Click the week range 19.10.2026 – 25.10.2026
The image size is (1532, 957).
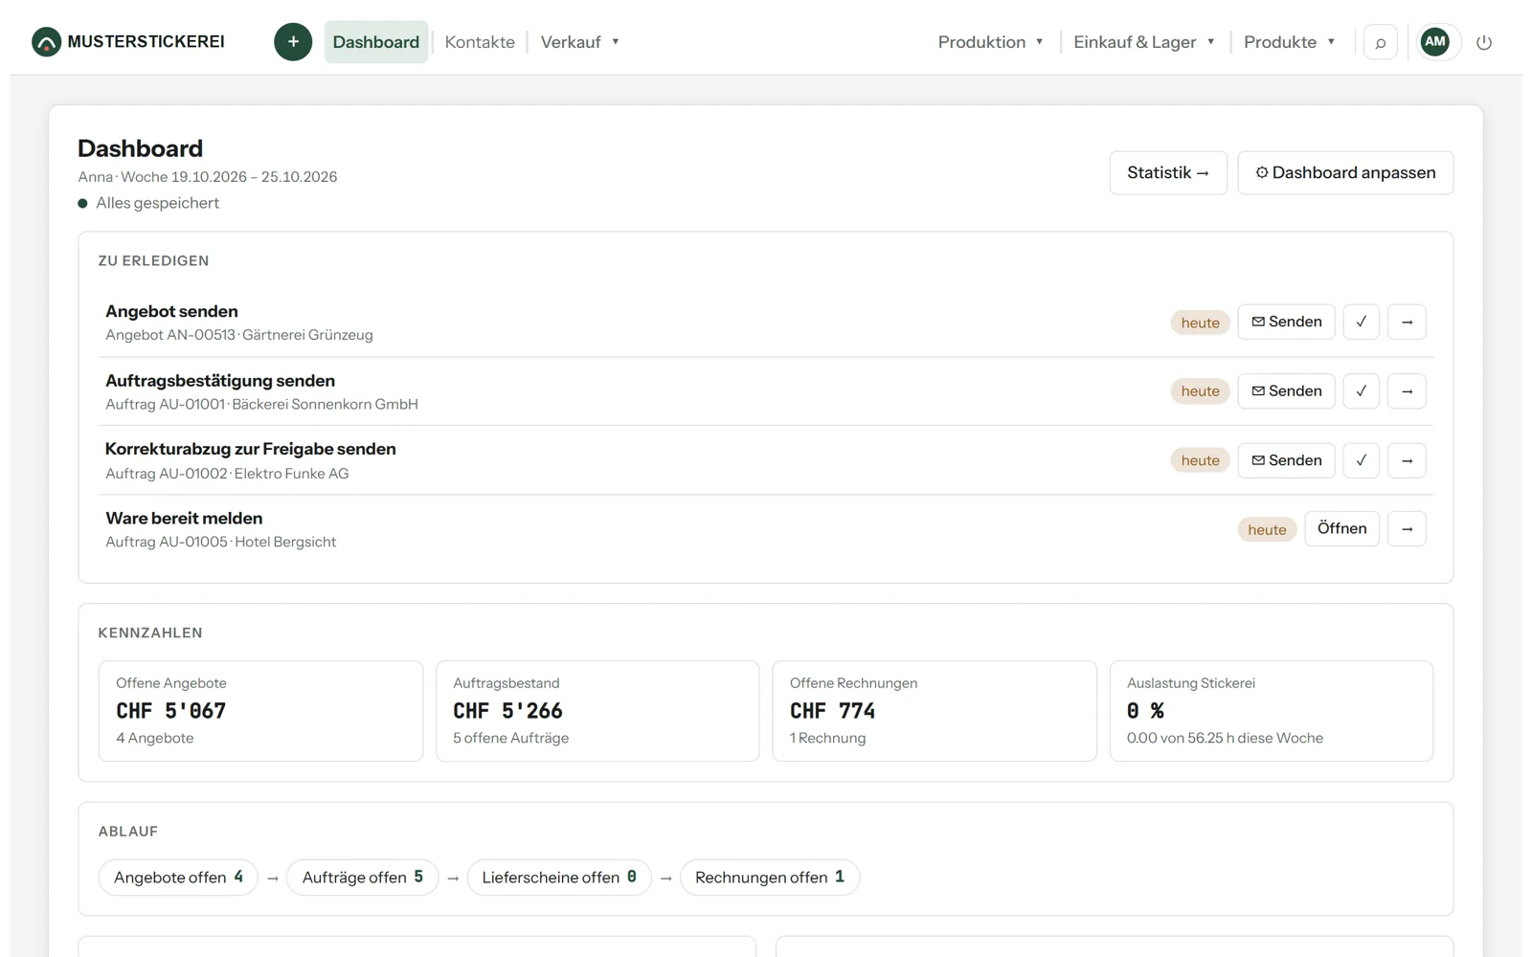click(254, 177)
